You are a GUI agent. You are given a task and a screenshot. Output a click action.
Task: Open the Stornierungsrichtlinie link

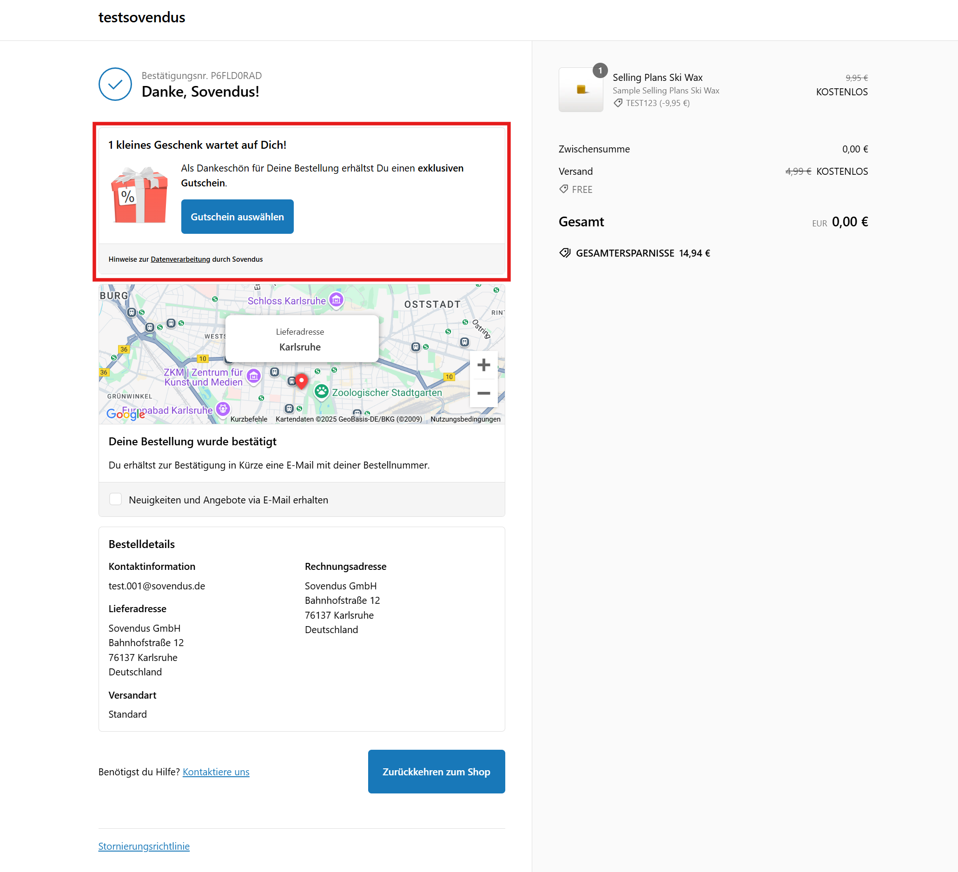tap(144, 846)
